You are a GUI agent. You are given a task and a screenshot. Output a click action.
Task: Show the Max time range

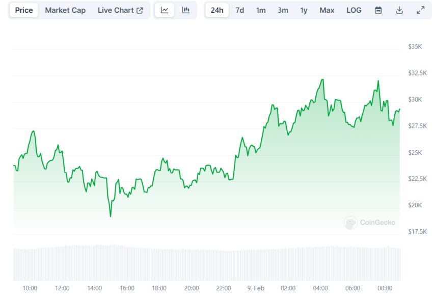click(327, 10)
